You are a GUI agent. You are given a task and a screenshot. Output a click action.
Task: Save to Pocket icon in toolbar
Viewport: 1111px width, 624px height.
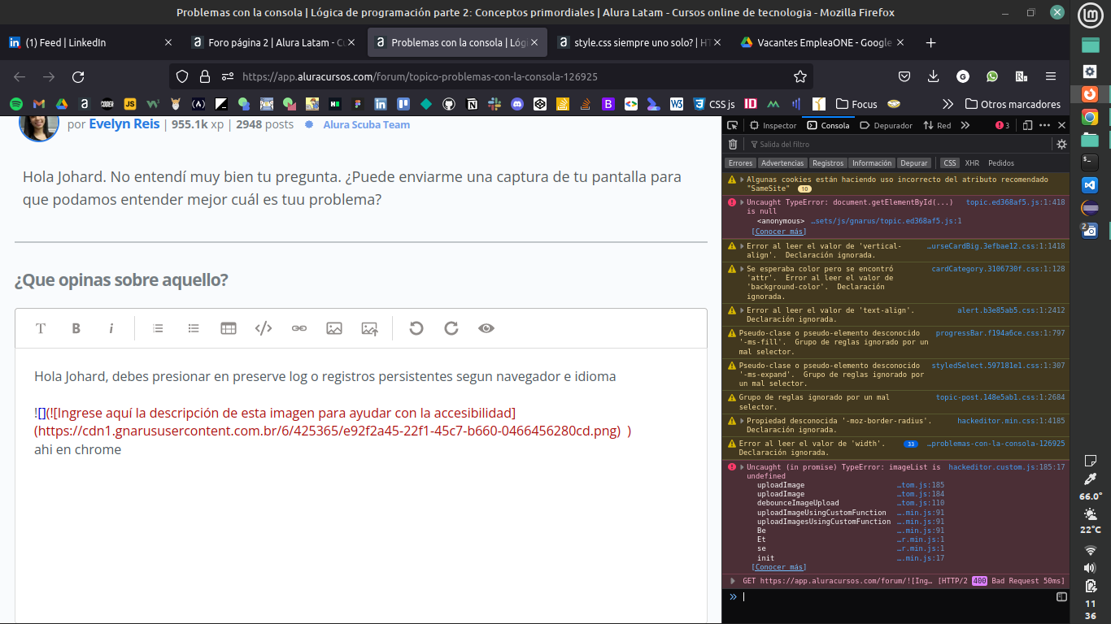904,76
